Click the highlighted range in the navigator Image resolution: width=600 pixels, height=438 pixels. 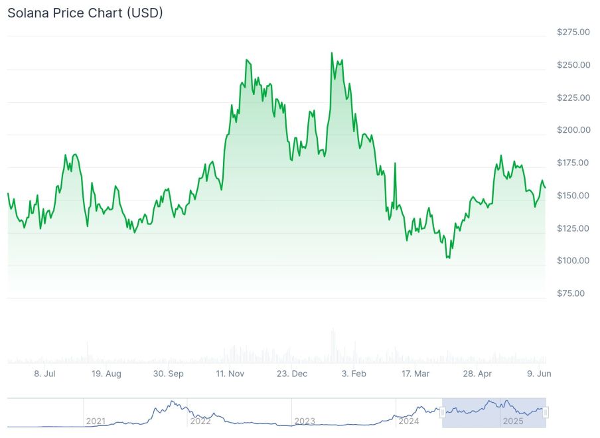pos(494,413)
